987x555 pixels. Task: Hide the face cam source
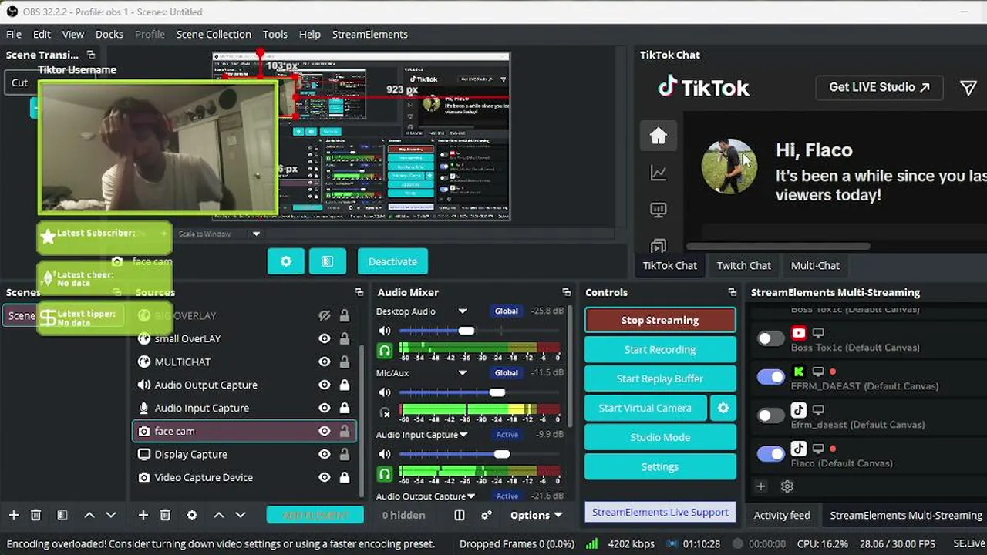pyautogui.click(x=325, y=431)
